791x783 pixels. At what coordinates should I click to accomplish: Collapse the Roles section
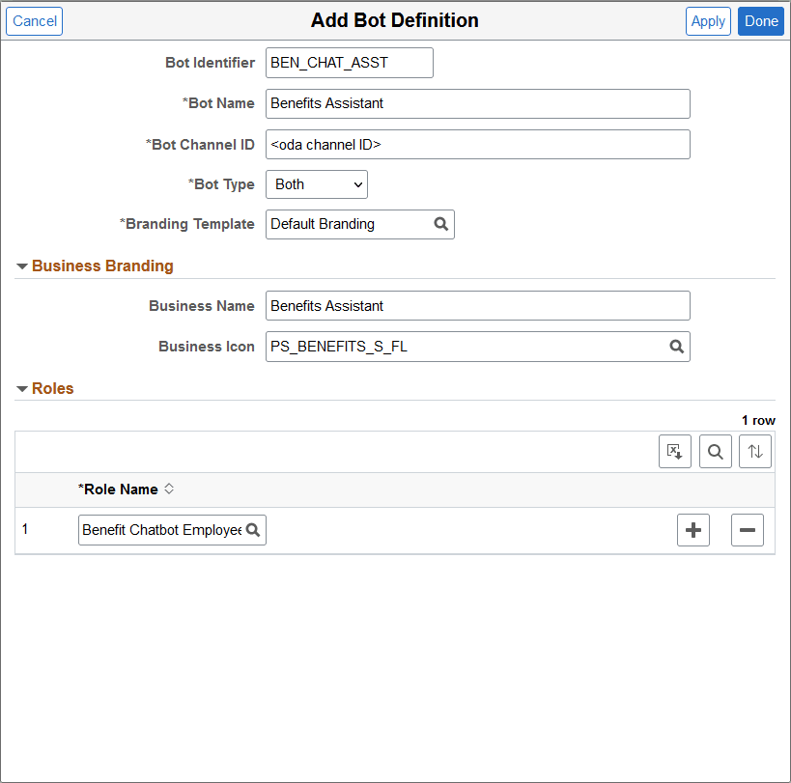(x=21, y=388)
